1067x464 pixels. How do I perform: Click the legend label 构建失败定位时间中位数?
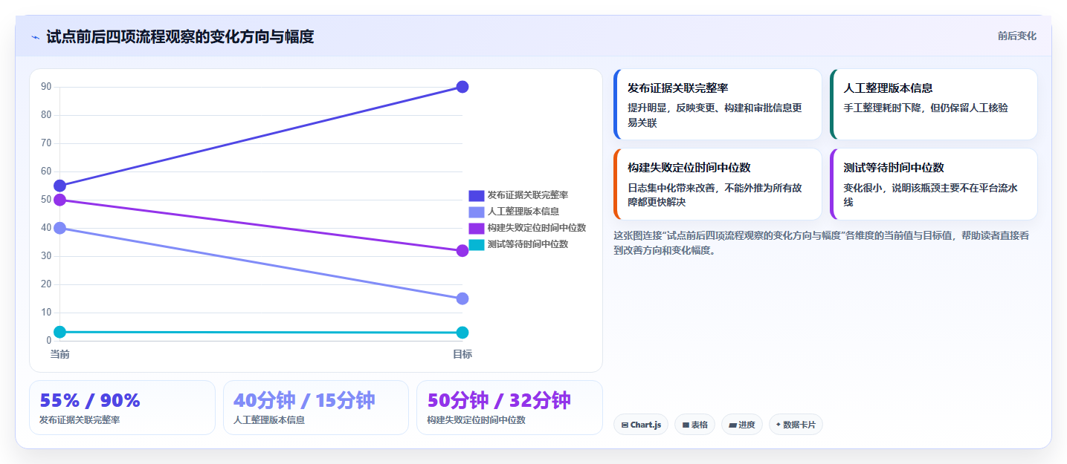pyautogui.click(x=537, y=228)
